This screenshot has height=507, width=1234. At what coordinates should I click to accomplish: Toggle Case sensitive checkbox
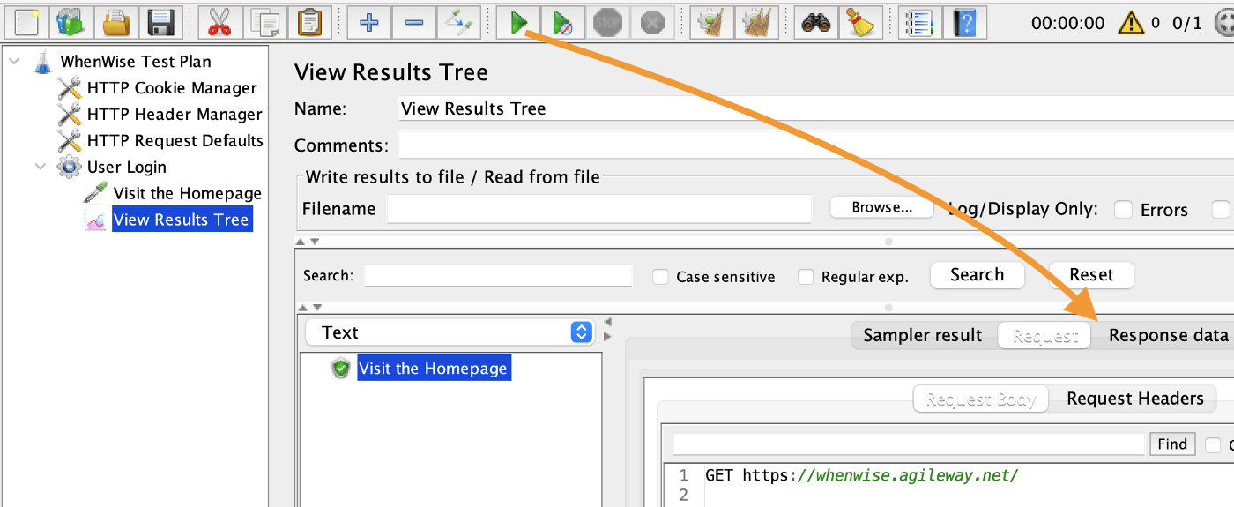pyautogui.click(x=660, y=277)
